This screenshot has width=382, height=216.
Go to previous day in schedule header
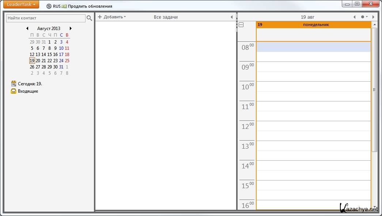coord(354,17)
